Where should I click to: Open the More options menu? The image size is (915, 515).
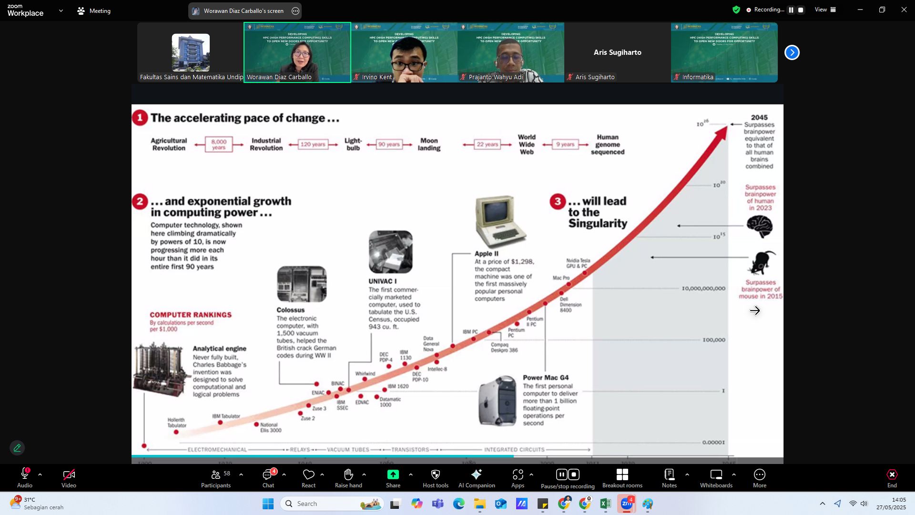(759, 478)
